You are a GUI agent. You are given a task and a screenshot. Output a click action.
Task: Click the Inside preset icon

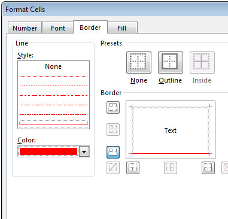(202, 63)
